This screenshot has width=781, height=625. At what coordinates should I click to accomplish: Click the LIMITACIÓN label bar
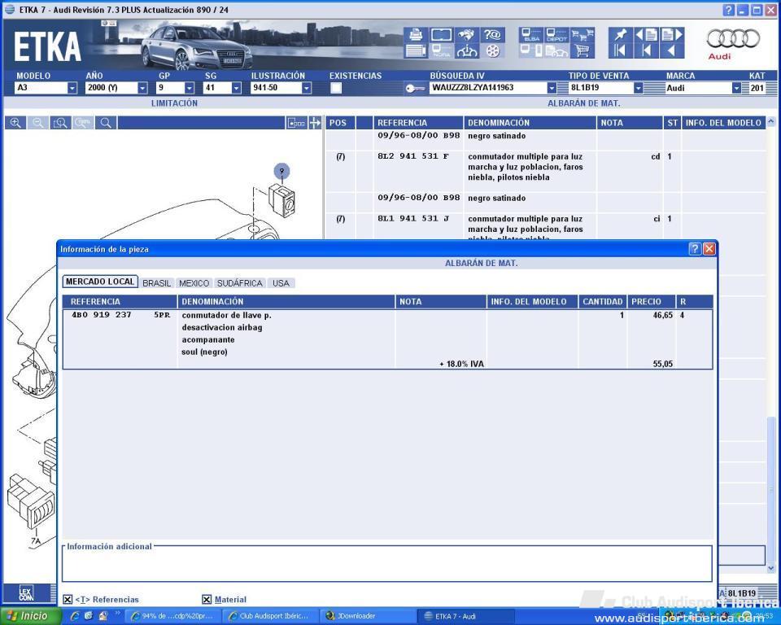point(174,103)
